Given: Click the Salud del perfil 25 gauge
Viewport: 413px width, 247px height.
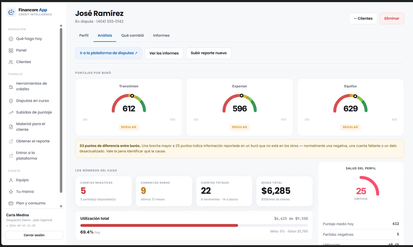Looking at the screenshot, I should click(361, 189).
